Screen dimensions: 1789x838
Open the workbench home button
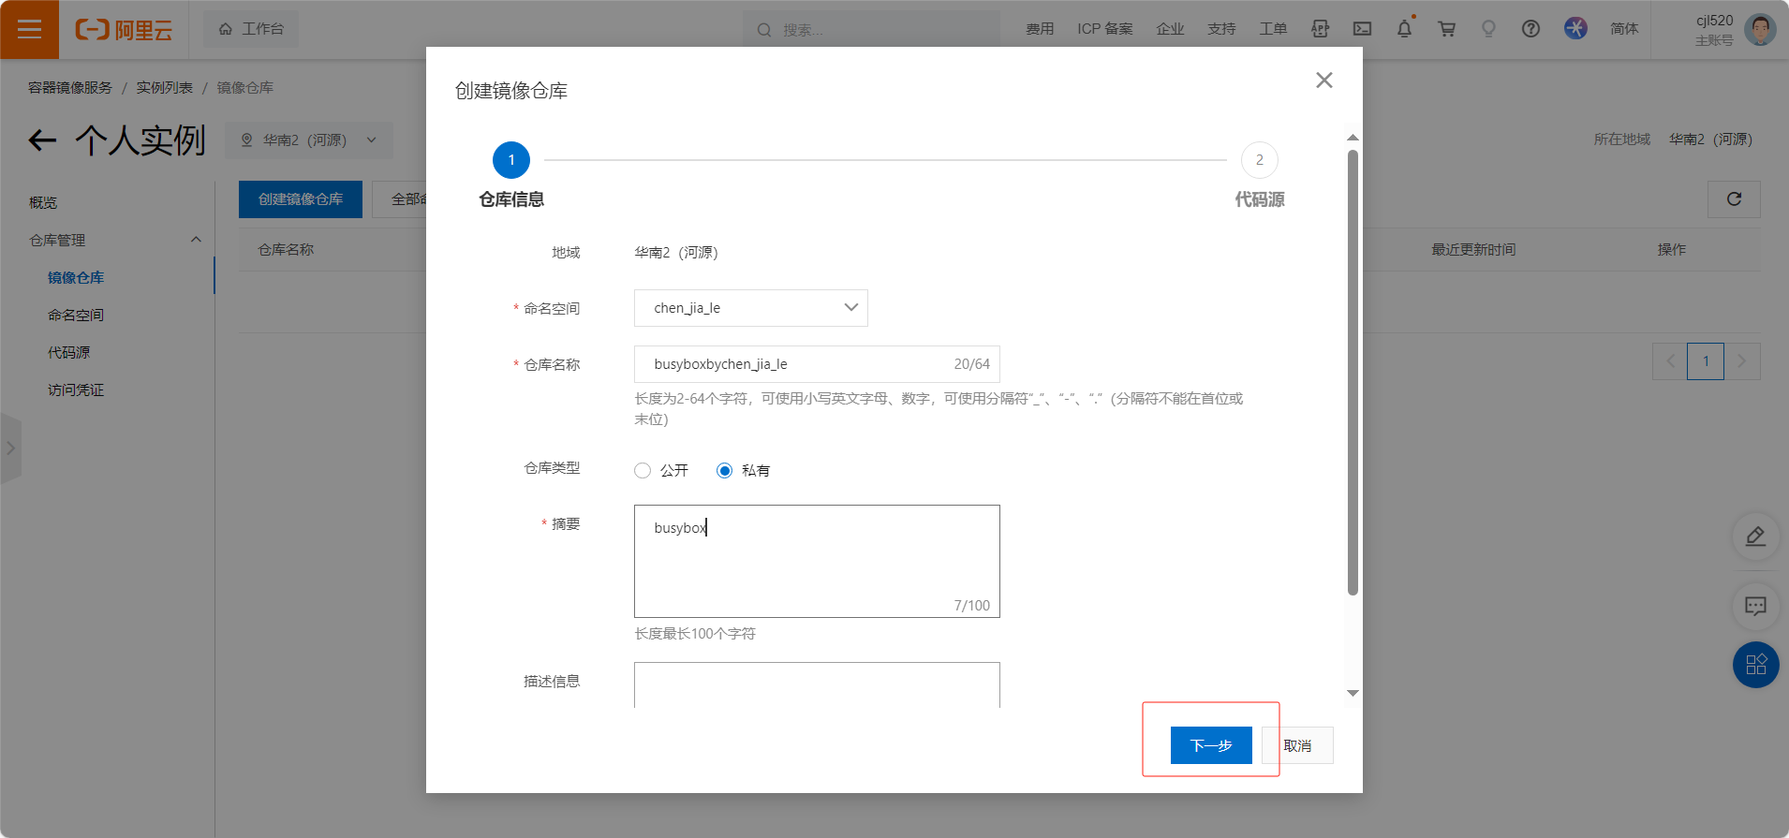[251, 29]
